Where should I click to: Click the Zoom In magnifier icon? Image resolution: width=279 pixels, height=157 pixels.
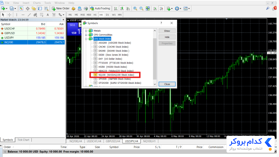(x=135, y=8)
